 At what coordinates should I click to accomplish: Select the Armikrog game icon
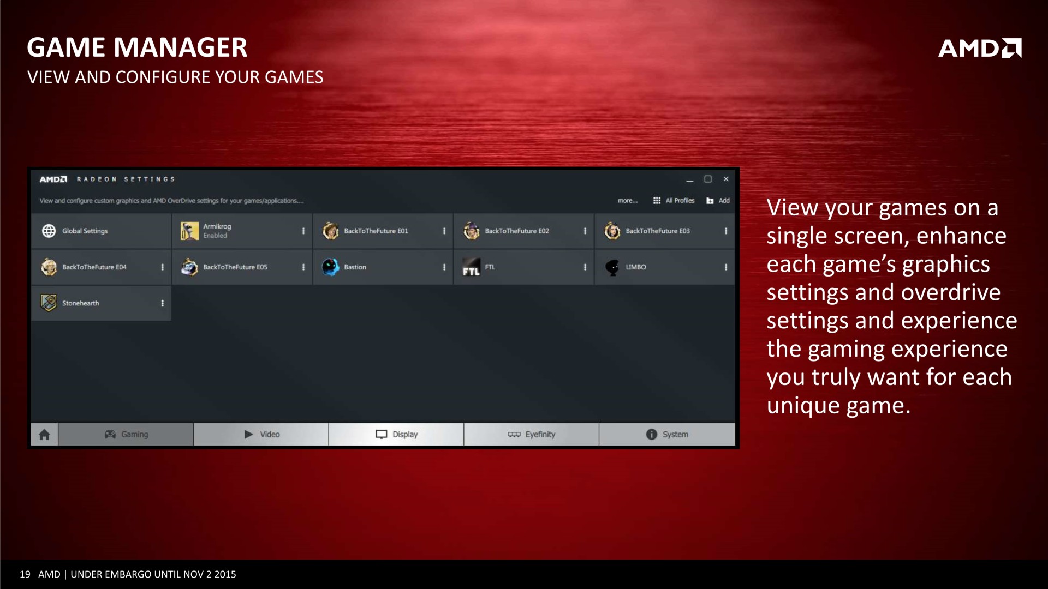[189, 231]
